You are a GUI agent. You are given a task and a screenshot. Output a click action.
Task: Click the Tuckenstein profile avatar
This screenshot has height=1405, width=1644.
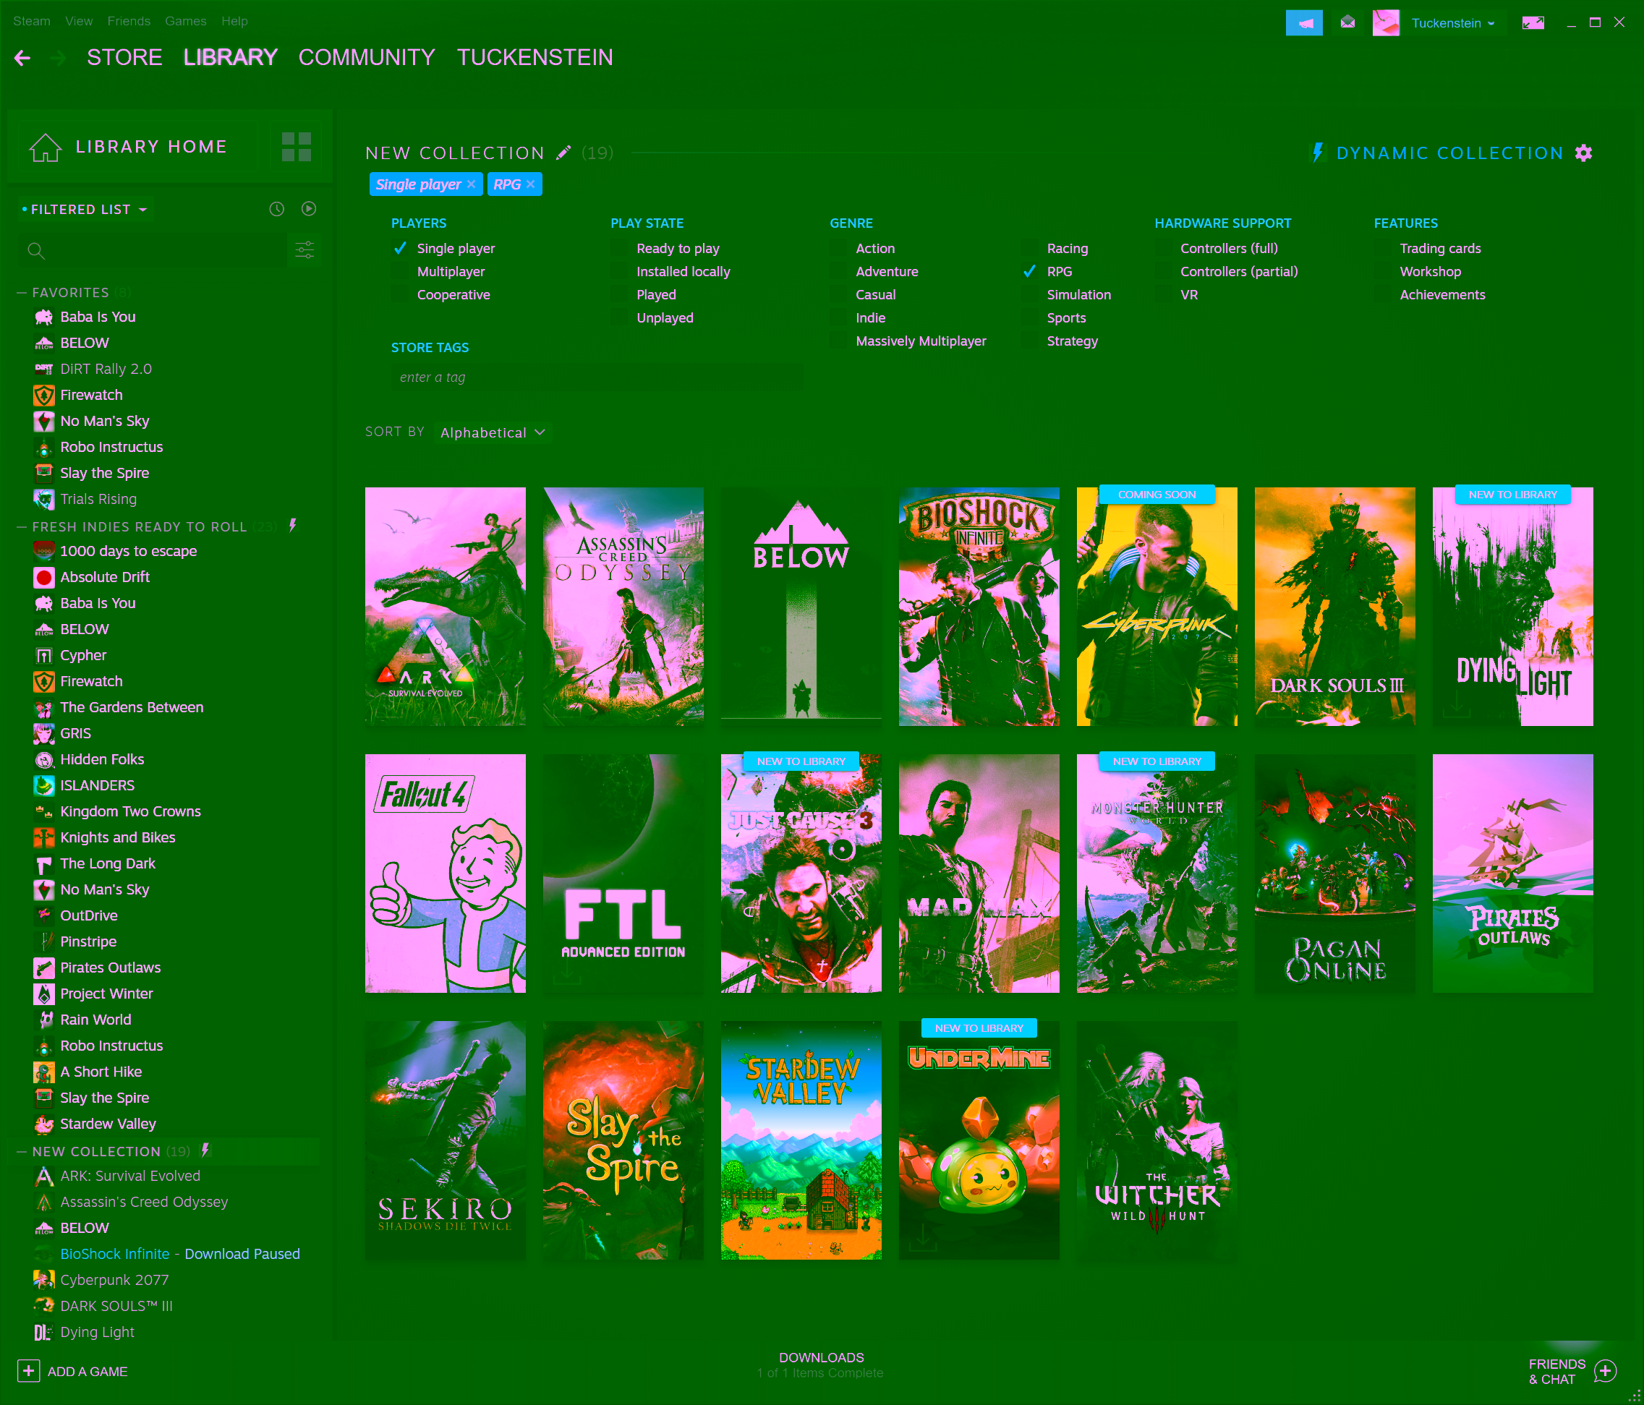[x=1385, y=22]
